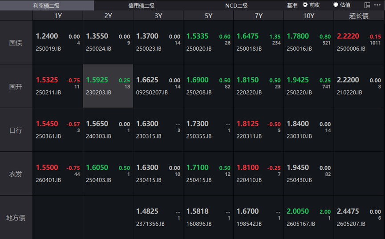Screen dimensions: 385x239
Task: Open the NCD二级 tab
Action: [236, 5]
